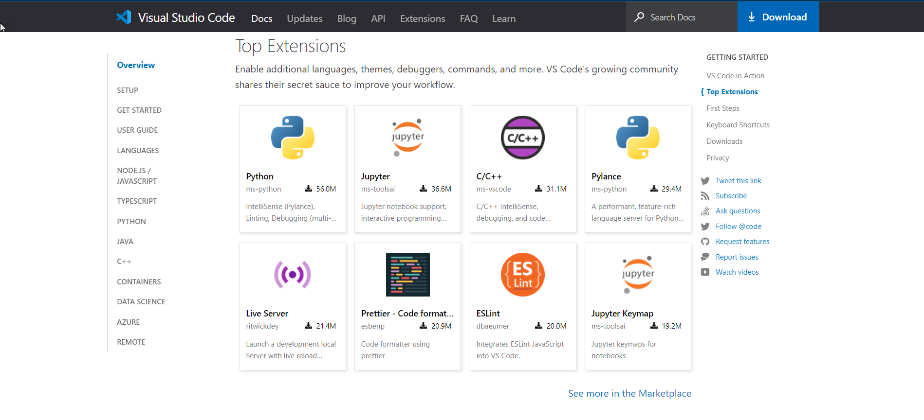Open the Extensions navigation item
This screenshot has width=924, height=420.
(423, 18)
